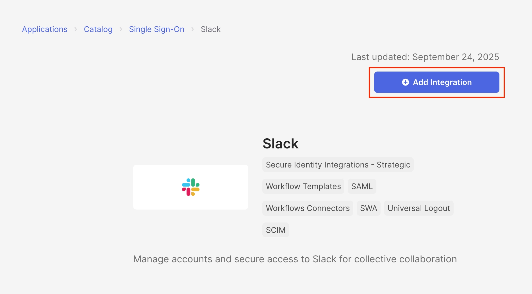This screenshot has height=294, width=532.
Task: Click the plus icon in Add Integration
Action: coord(405,82)
